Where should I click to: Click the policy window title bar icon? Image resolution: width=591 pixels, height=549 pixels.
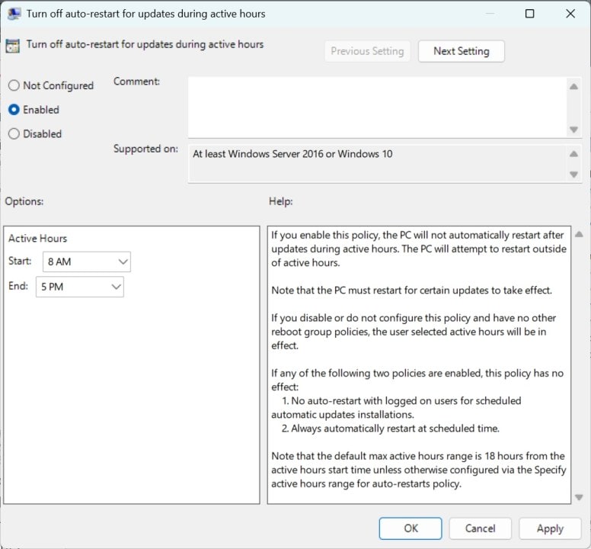point(14,14)
